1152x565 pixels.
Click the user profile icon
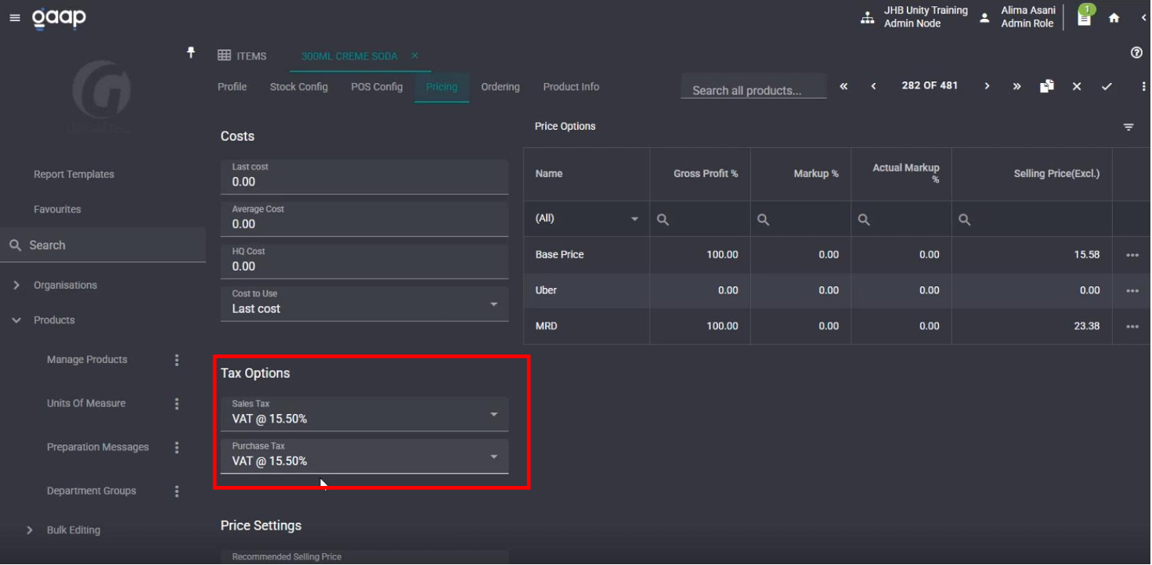(x=984, y=17)
